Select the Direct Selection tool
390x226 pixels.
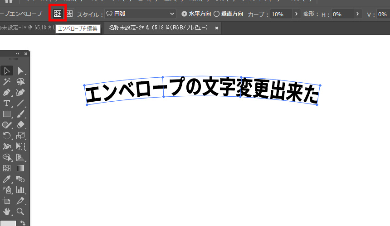coord(20,71)
